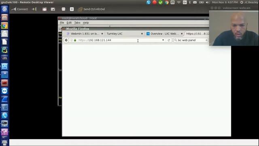This screenshot has width=259, height=146.
Task: Click the Chrome tray icon in top panel
Action: 166,2
